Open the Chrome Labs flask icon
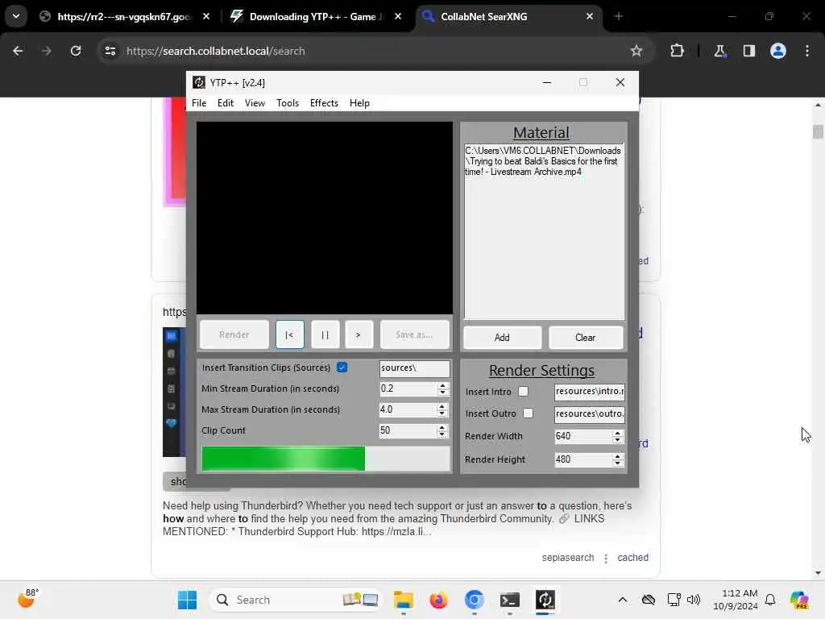Image resolution: width=825 pixels, height=619 pixels. 719,51
